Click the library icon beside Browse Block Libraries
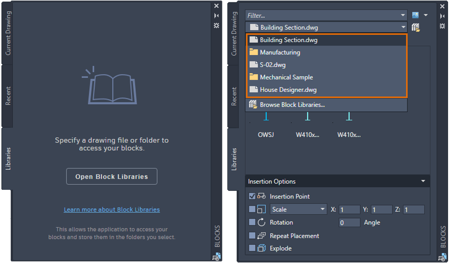This screenshot has width=449, height=263. (253, 105)
